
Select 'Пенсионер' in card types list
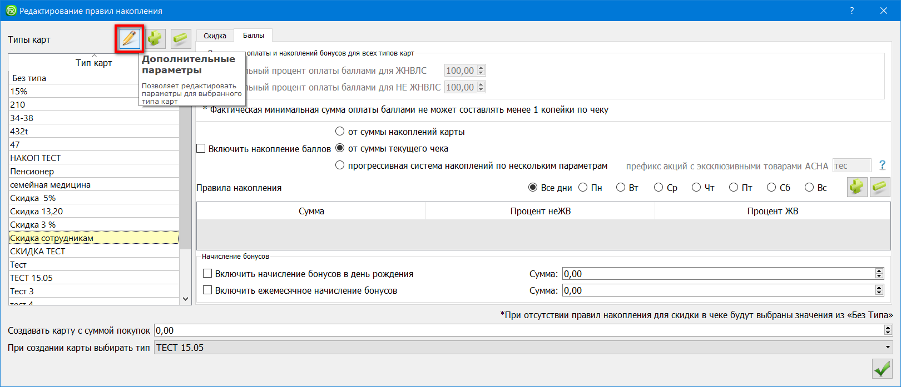pyautogui.click(x=32, y=172)
